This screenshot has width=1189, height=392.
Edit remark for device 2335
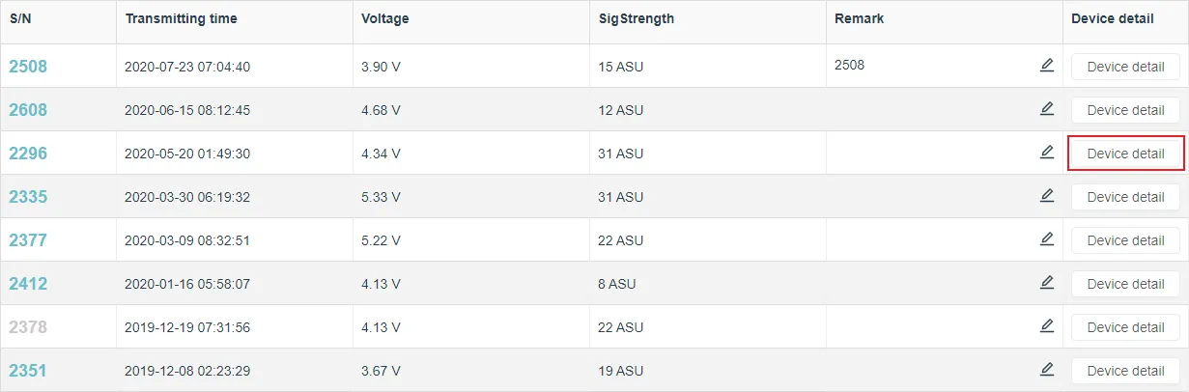(x=1046, y=196)
